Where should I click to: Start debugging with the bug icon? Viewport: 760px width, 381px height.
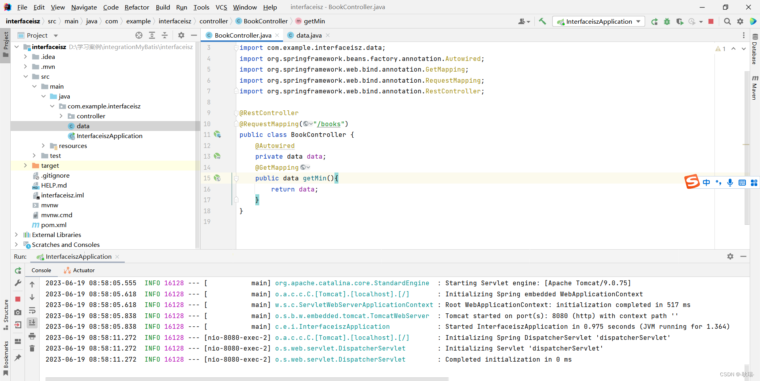667,21
